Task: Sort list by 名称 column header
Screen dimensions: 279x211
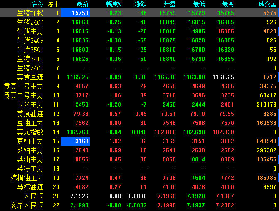Action: click(x=37, y=4)
